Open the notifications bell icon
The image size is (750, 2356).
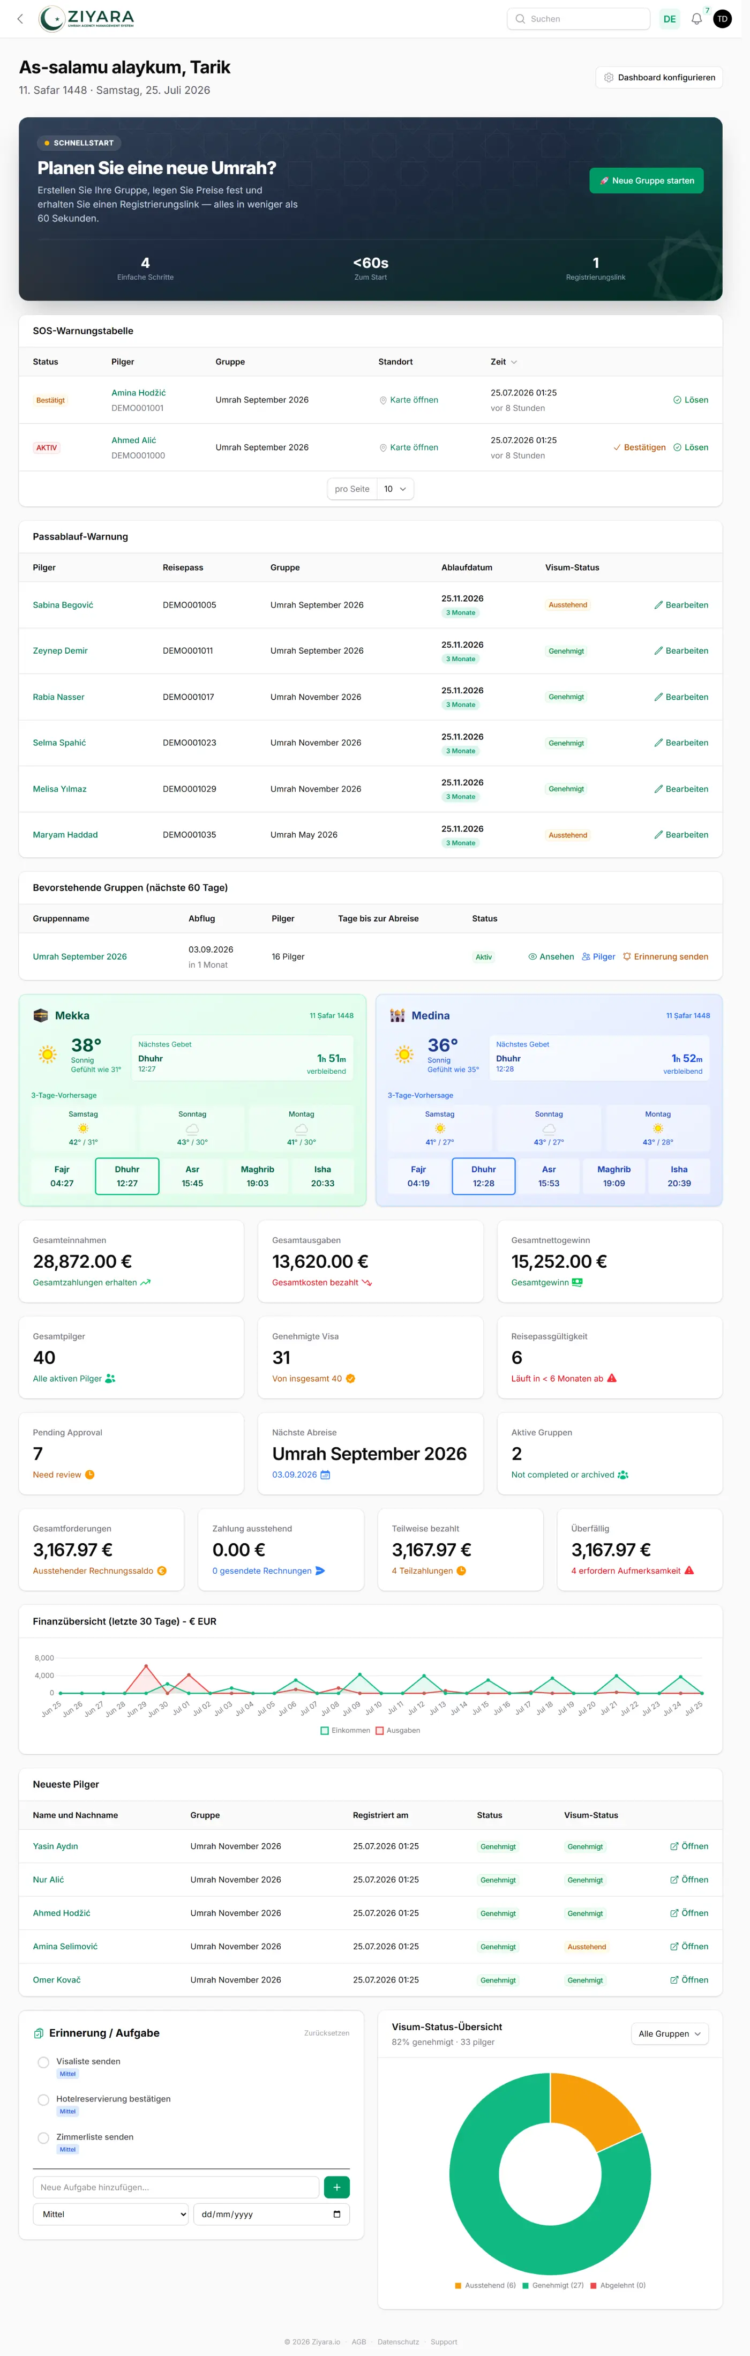coord(696,18)
